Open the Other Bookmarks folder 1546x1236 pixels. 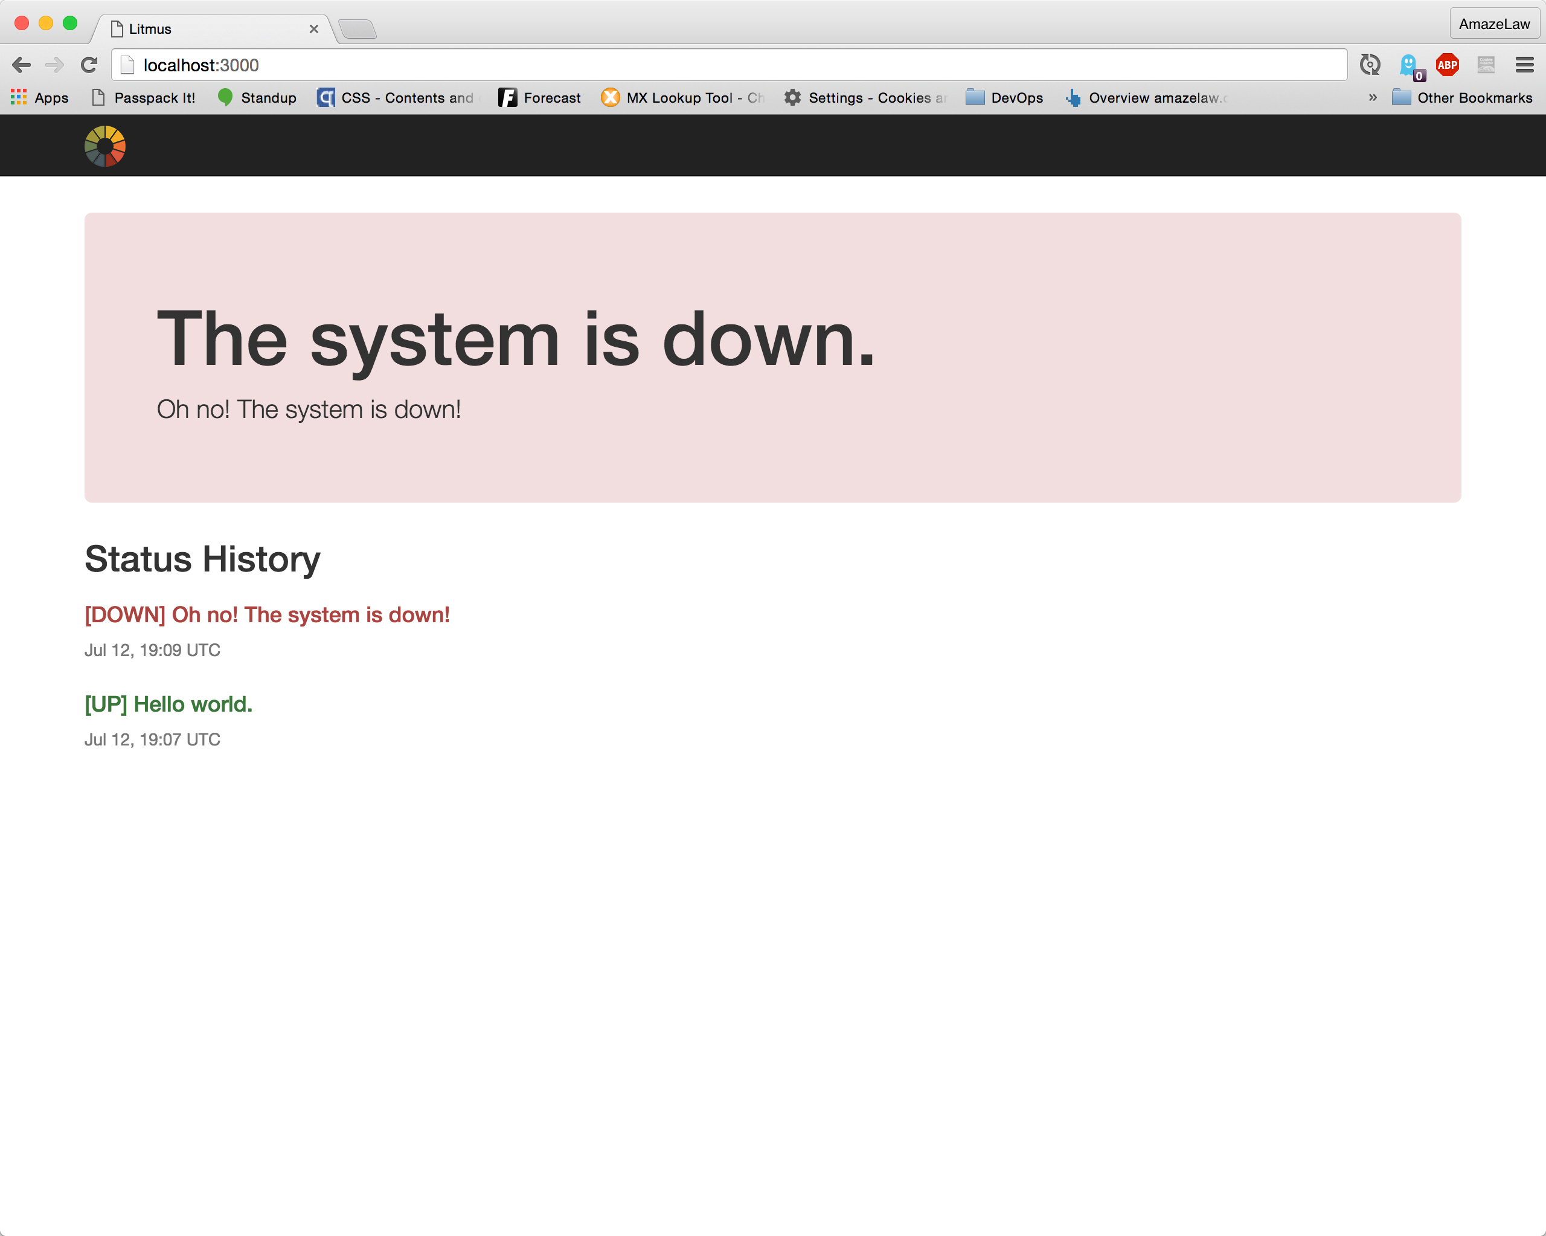click(x=1462, y=97)
